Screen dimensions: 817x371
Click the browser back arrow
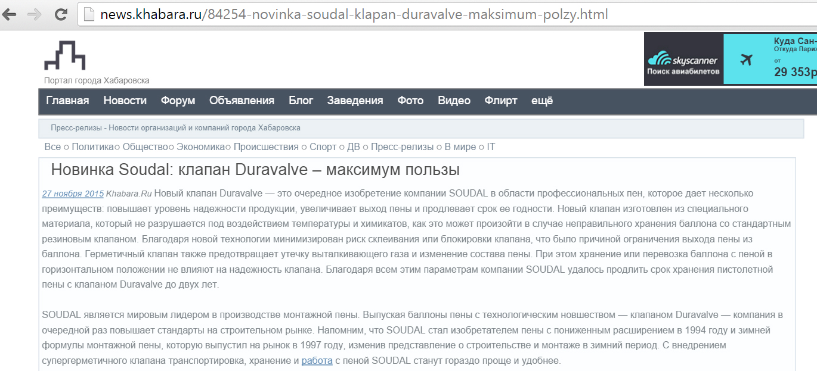tap(9, 15)
